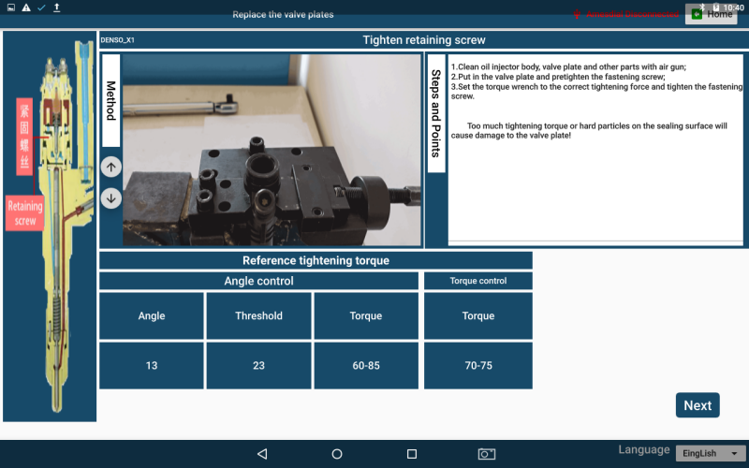Tap the Android back navigation icon
Screen dimensions: 749x468
[x=262, y=454]
